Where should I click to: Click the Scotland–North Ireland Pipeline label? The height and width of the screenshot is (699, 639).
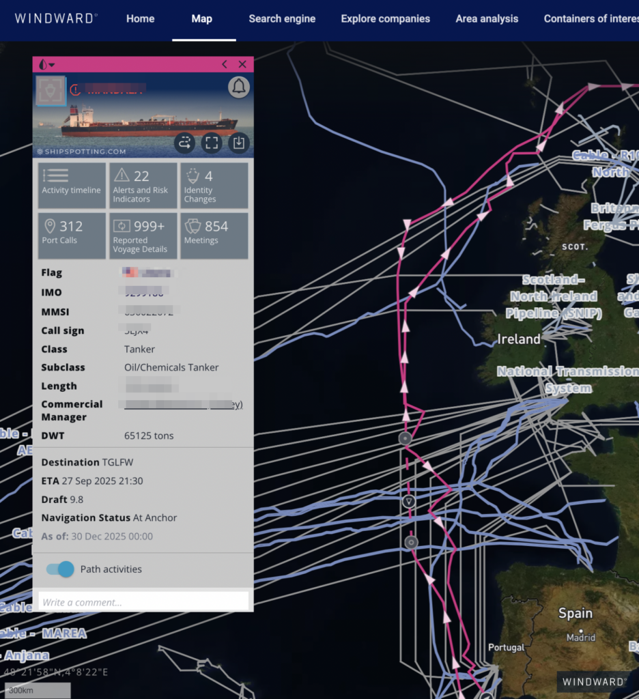coord(554,296)
